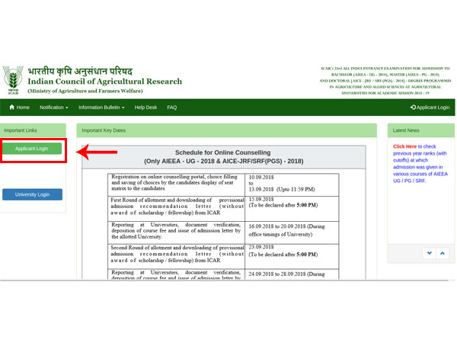Open the FAQ page
Screen dimensions: 457x343
pos(172,107)
